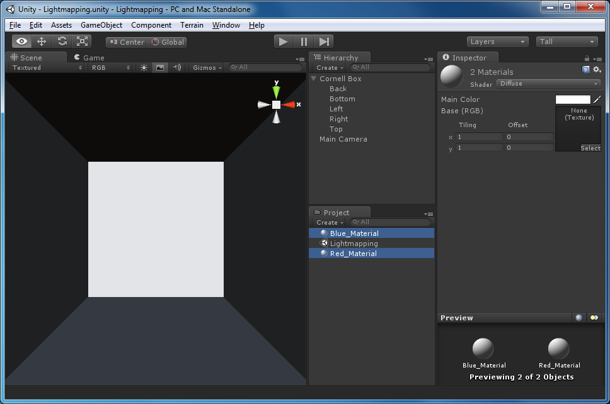Open Inspector panel options menu
This screenshot has height=404, width=610.
coord(597,59)
